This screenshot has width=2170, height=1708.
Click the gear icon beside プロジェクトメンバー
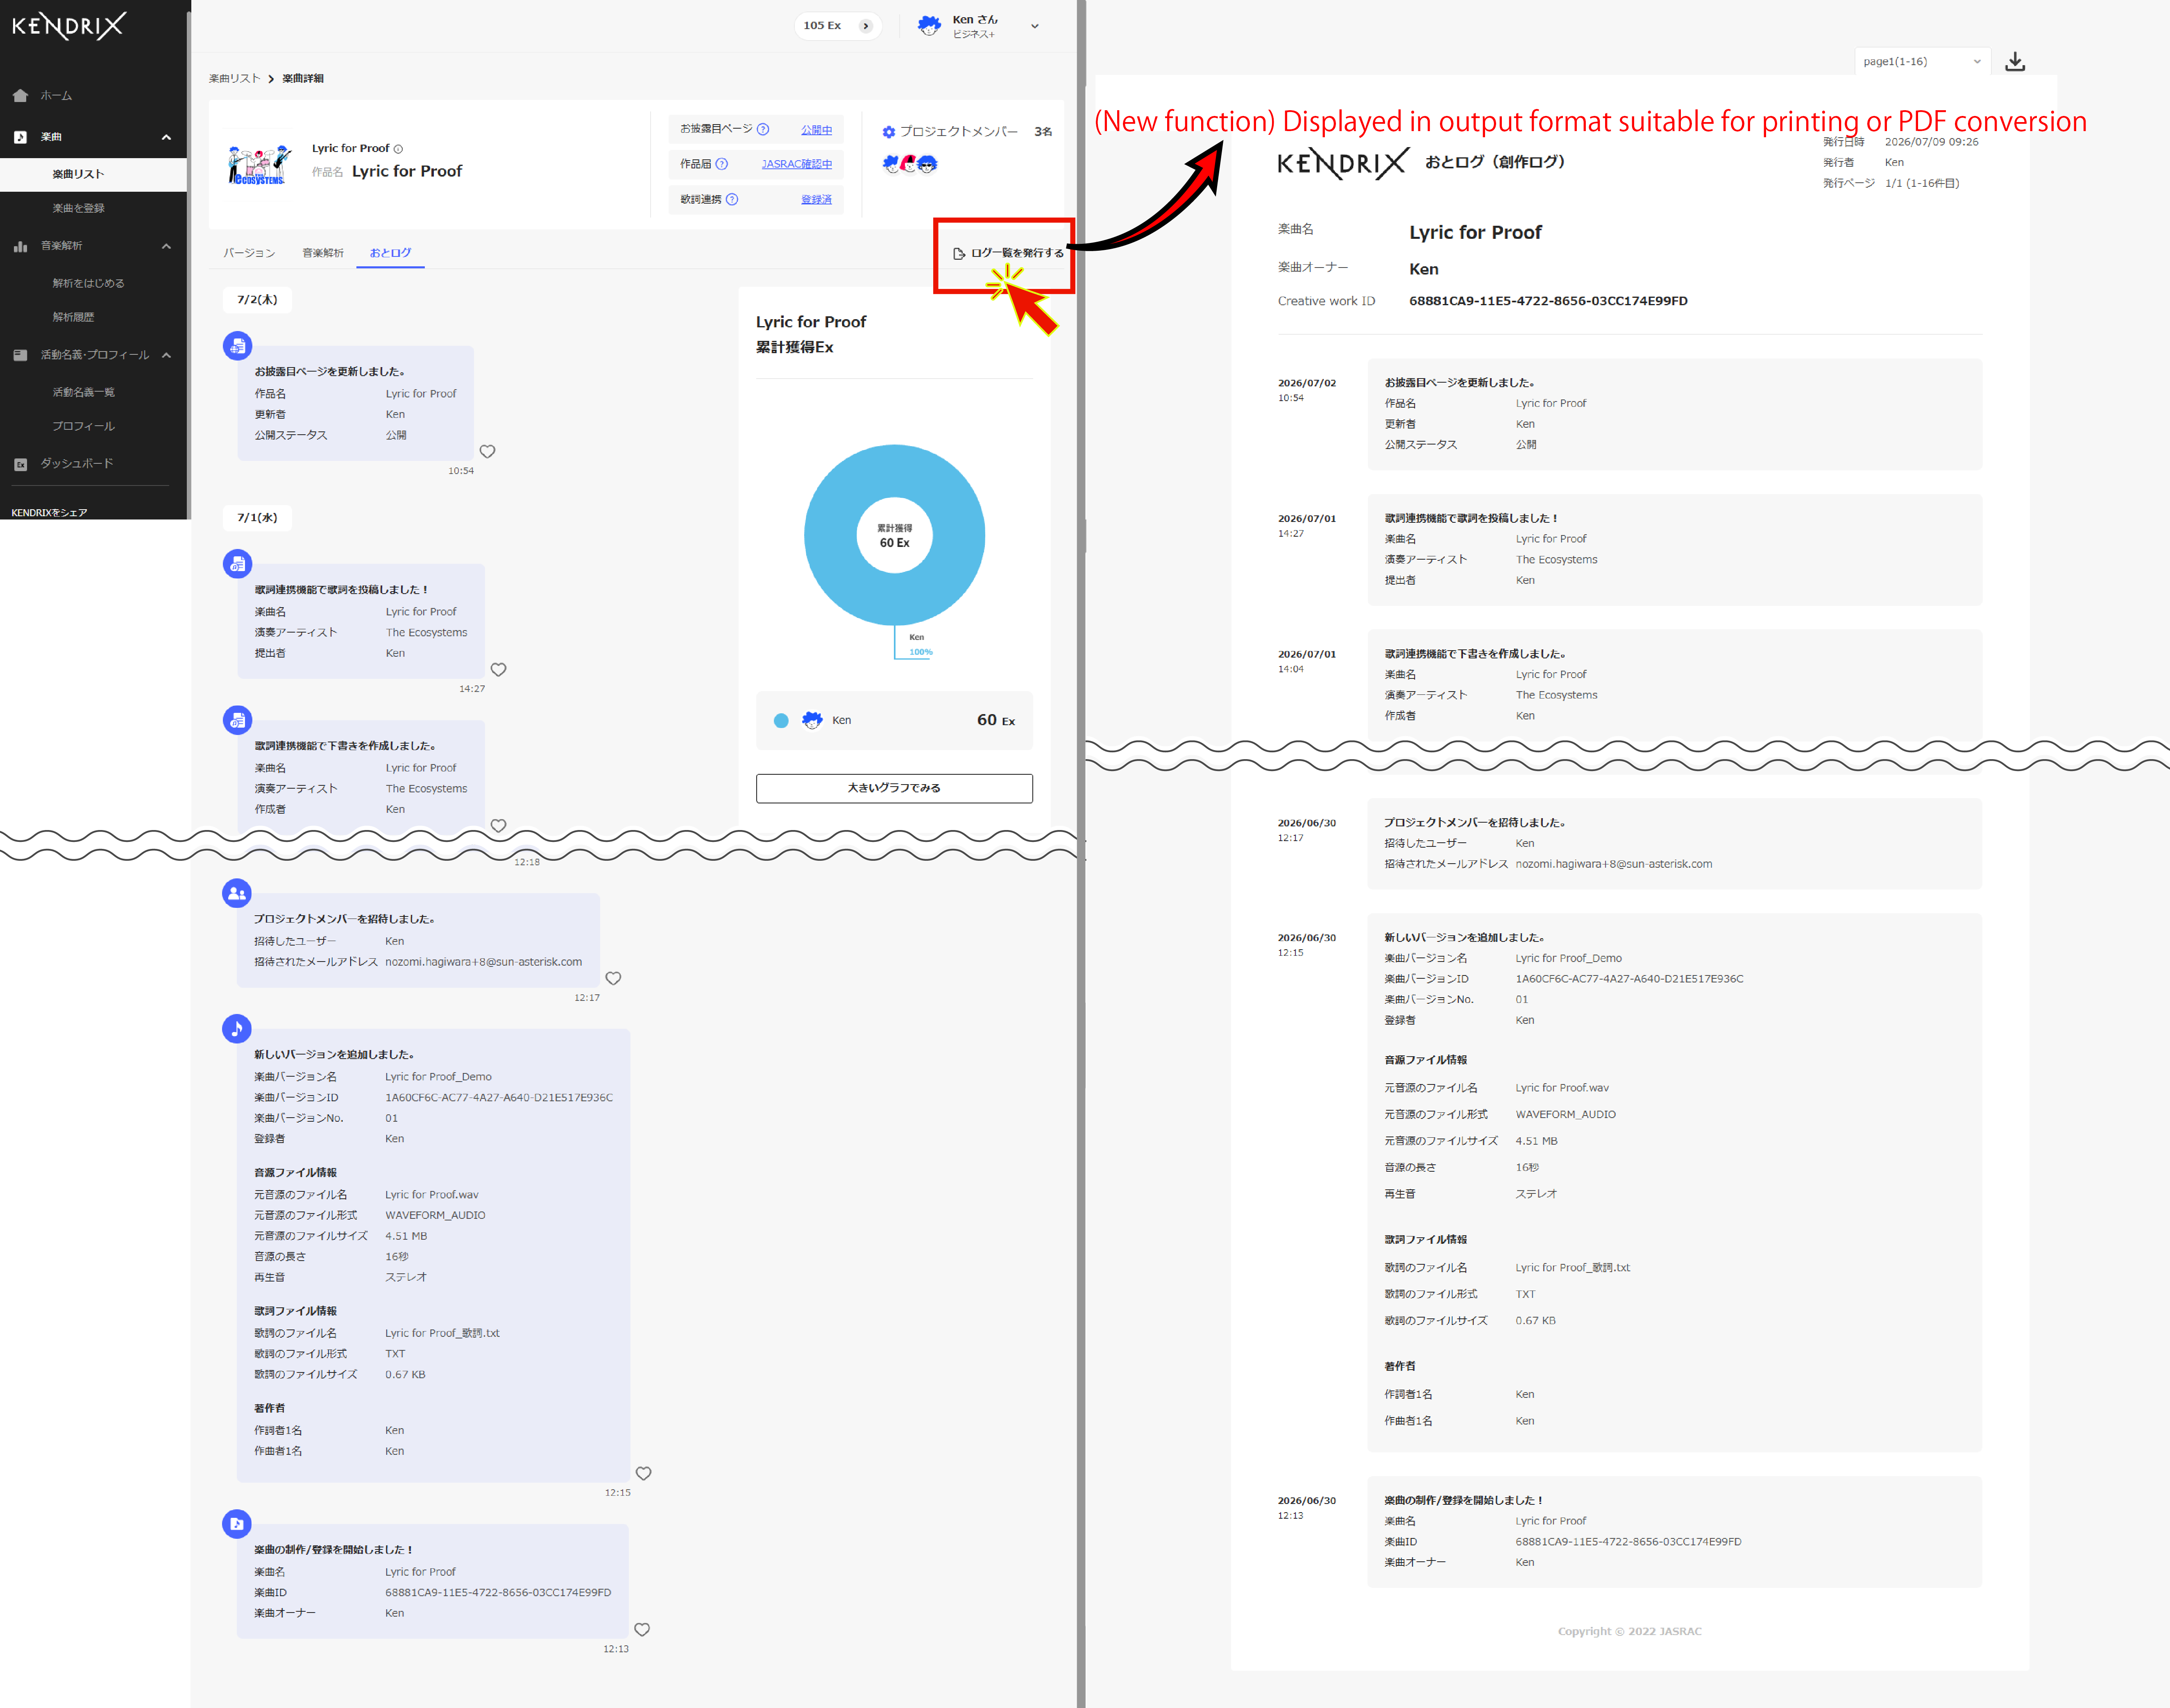tap(888, 132)
